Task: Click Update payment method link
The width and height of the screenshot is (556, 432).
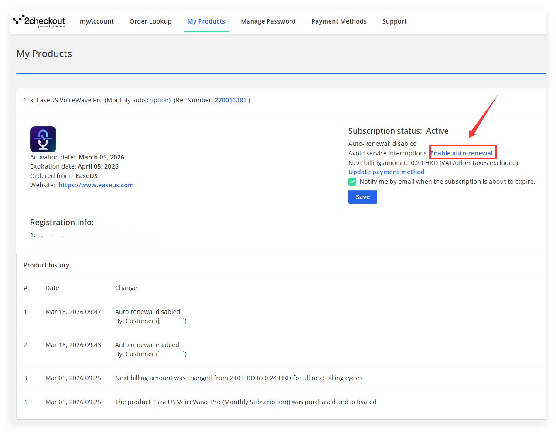Action: pos(386,172)
